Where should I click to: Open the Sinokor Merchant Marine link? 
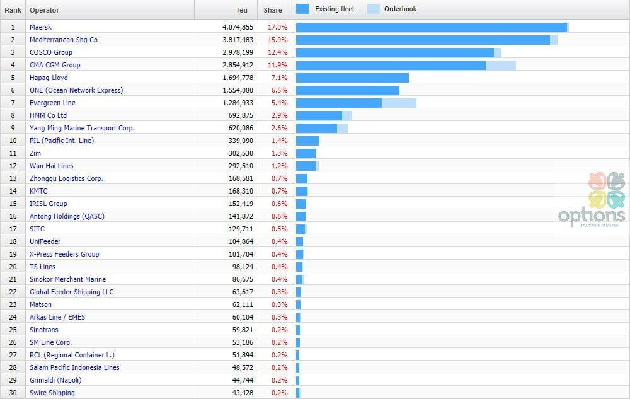[67, 279]
